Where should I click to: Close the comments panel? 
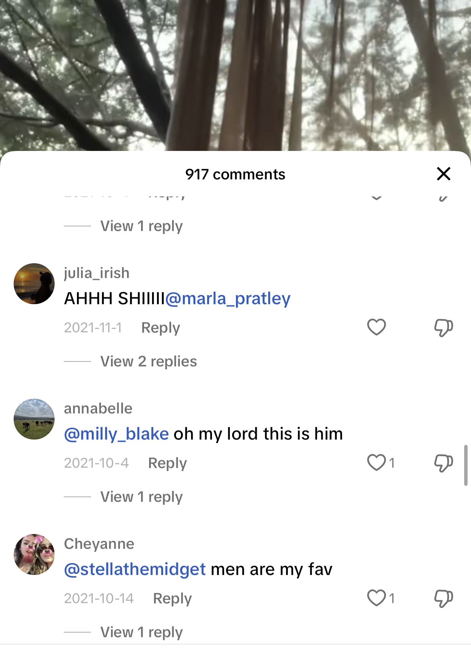(x=443, y=174)
